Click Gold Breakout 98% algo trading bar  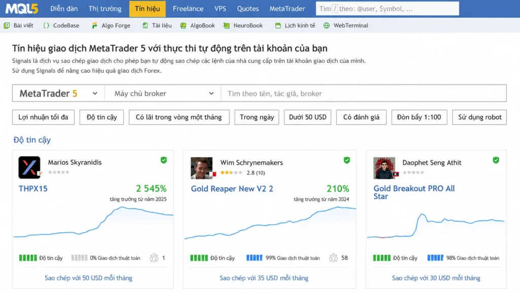pyautogui.click(x=435, y=258)
